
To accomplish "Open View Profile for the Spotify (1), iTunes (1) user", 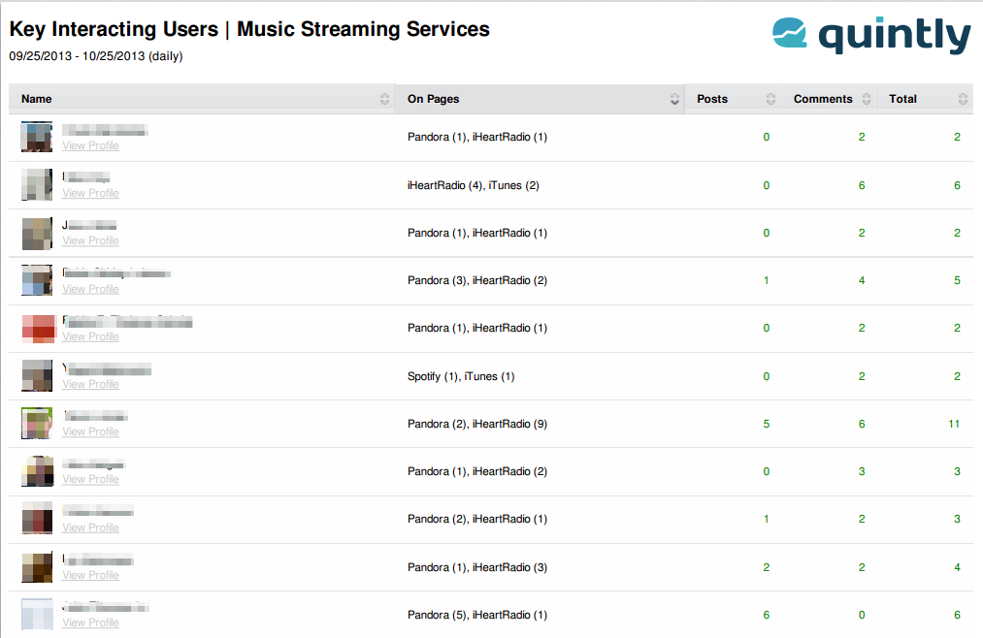I will coord(90,384).
